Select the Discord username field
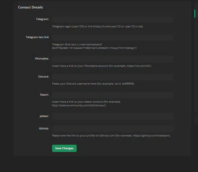The image size is (198, 172). coord(112,77)
